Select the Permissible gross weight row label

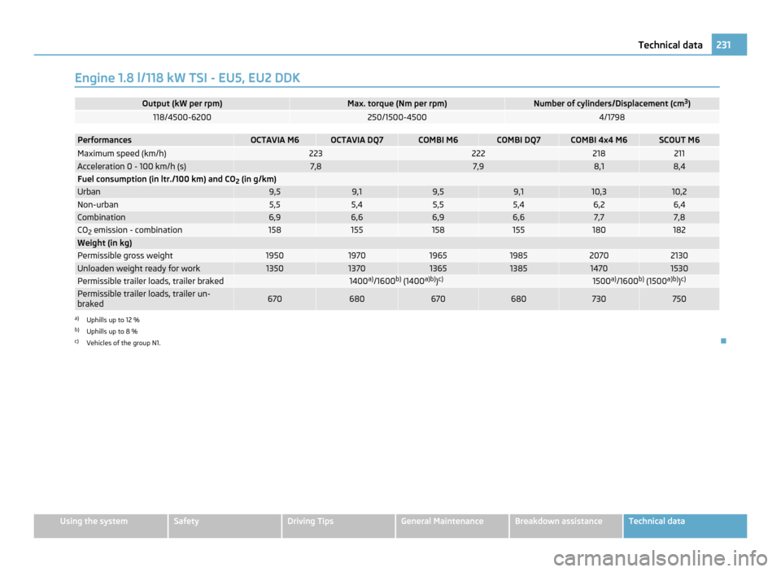(x=125, y=255)
